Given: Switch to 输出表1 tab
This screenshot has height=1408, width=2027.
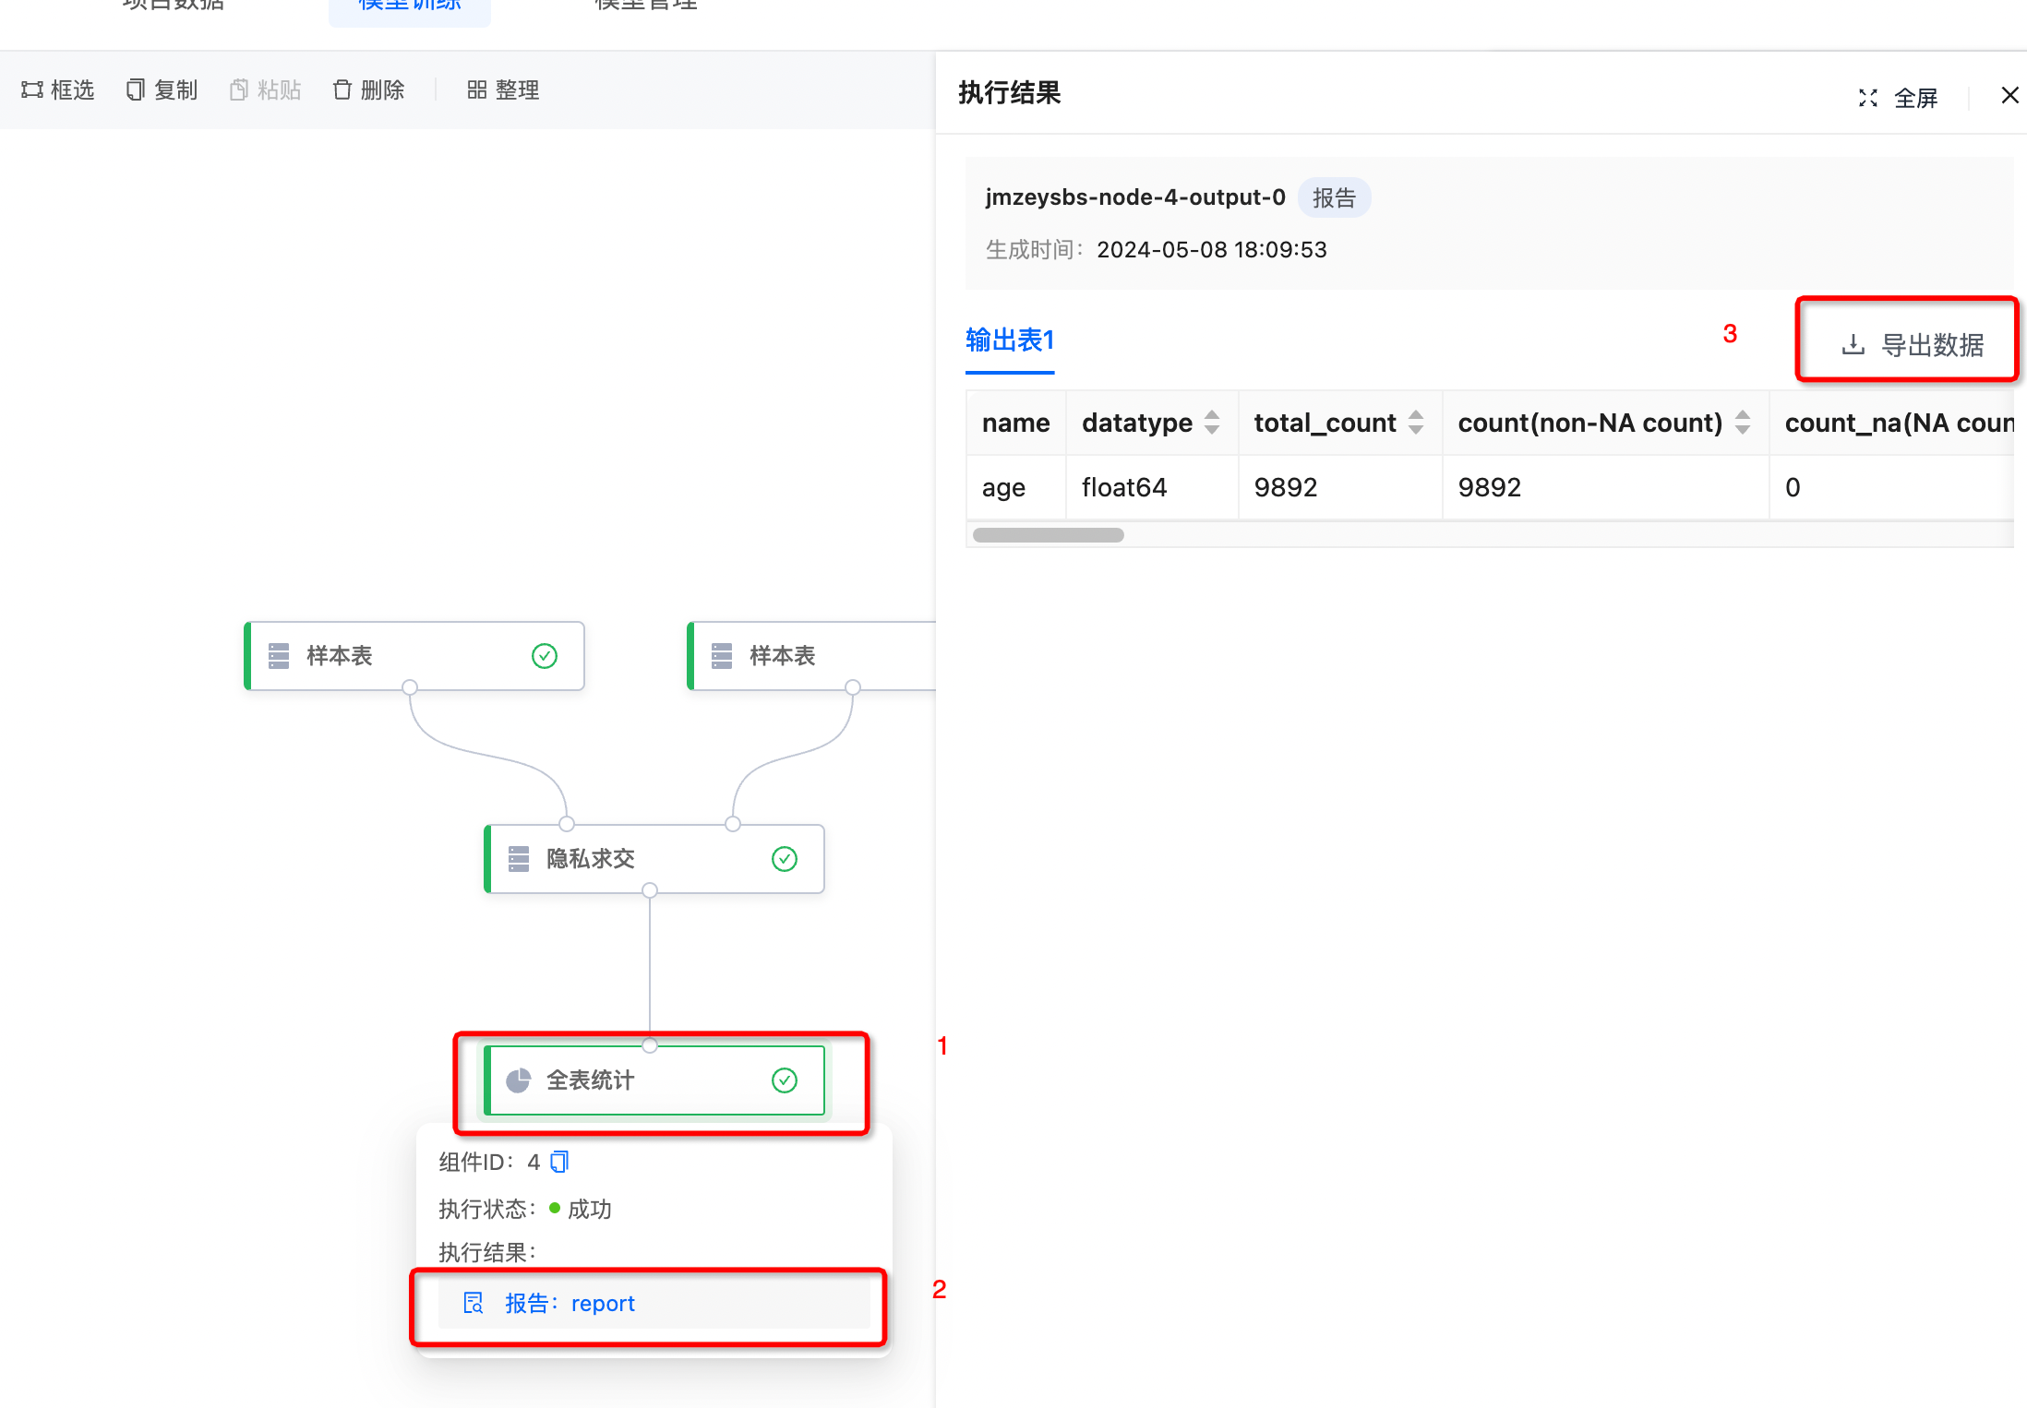Looking at the screenshot, I should coord(1010,340).
